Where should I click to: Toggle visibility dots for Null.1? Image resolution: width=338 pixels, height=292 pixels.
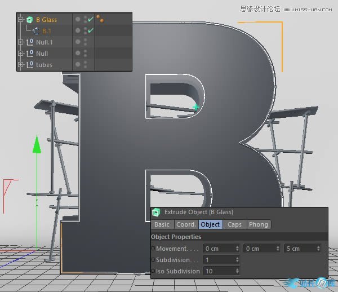point(85,42)
